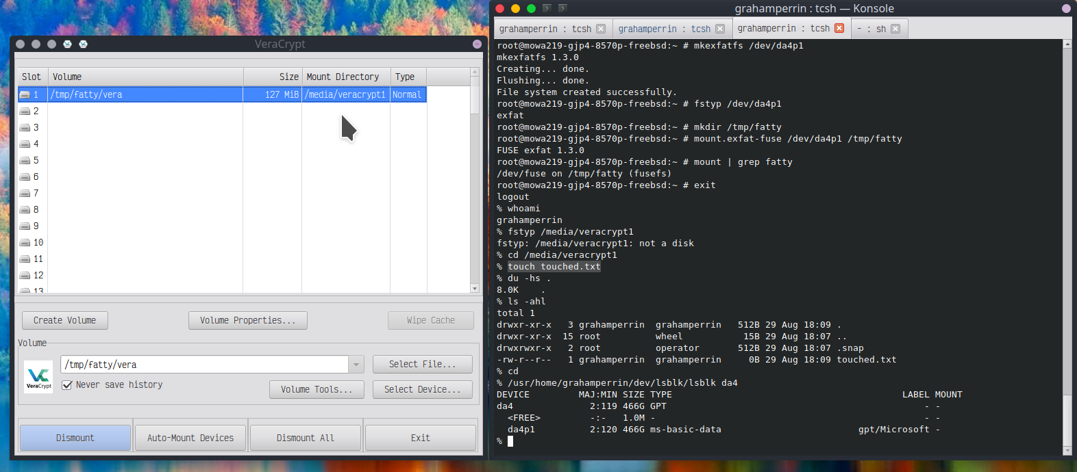Viewport: 1077px width, 472px height.
Task: Click the VeraCrypt logo beside the volume path
Action: [38, 376]
